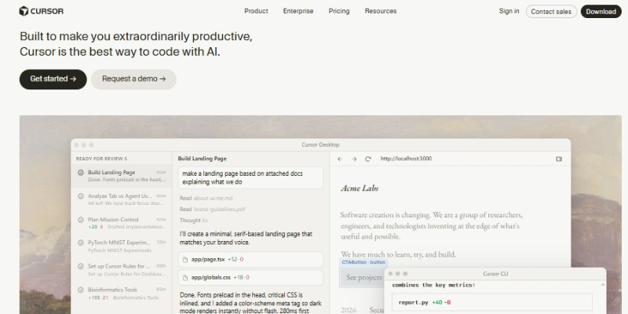Select the Bioinformatics Tools task

click(122, 293)
